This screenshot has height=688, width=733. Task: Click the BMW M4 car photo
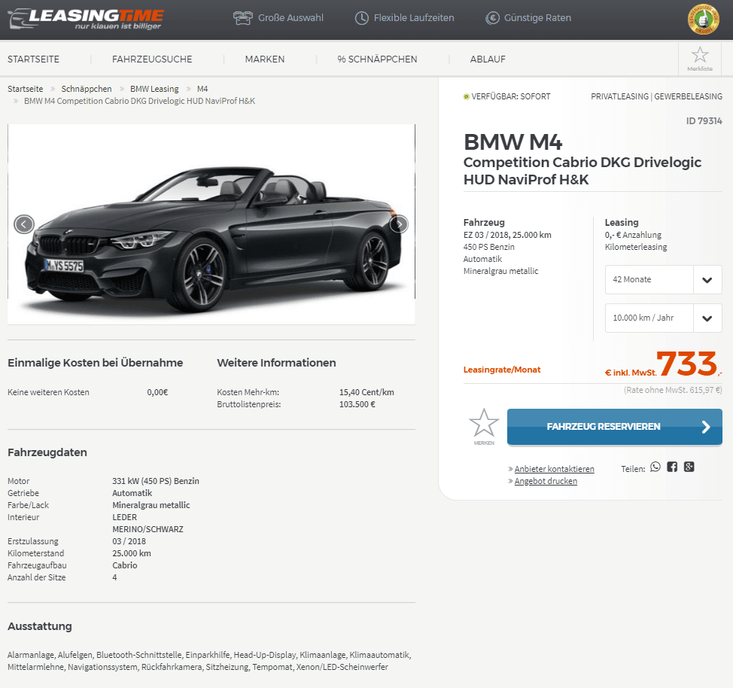tap(211, 224)
